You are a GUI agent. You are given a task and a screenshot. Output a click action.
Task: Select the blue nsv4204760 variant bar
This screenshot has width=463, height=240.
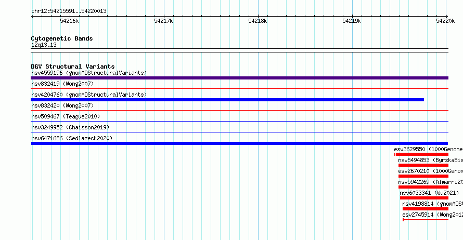pos(227,100)
